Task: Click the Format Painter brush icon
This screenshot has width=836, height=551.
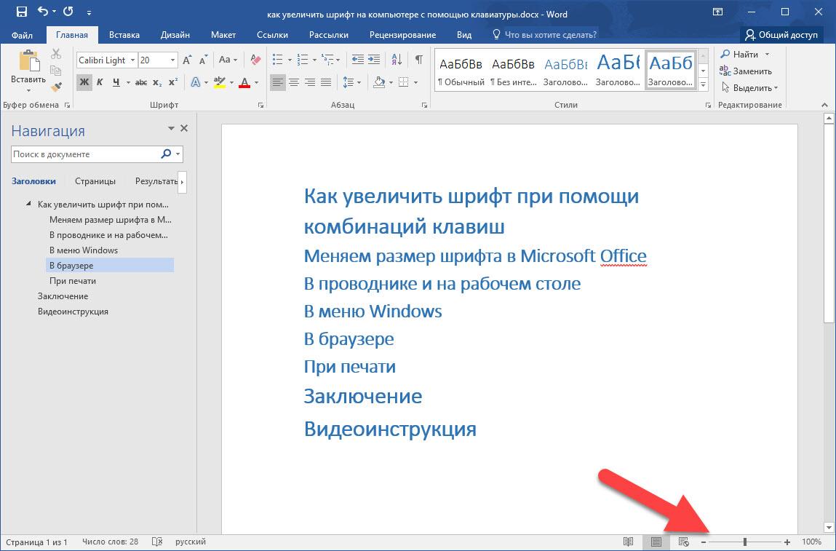Action: 56,86
